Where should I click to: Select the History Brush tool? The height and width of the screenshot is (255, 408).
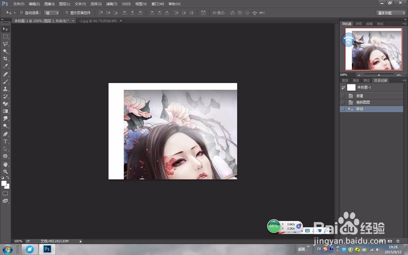point(5,96)
